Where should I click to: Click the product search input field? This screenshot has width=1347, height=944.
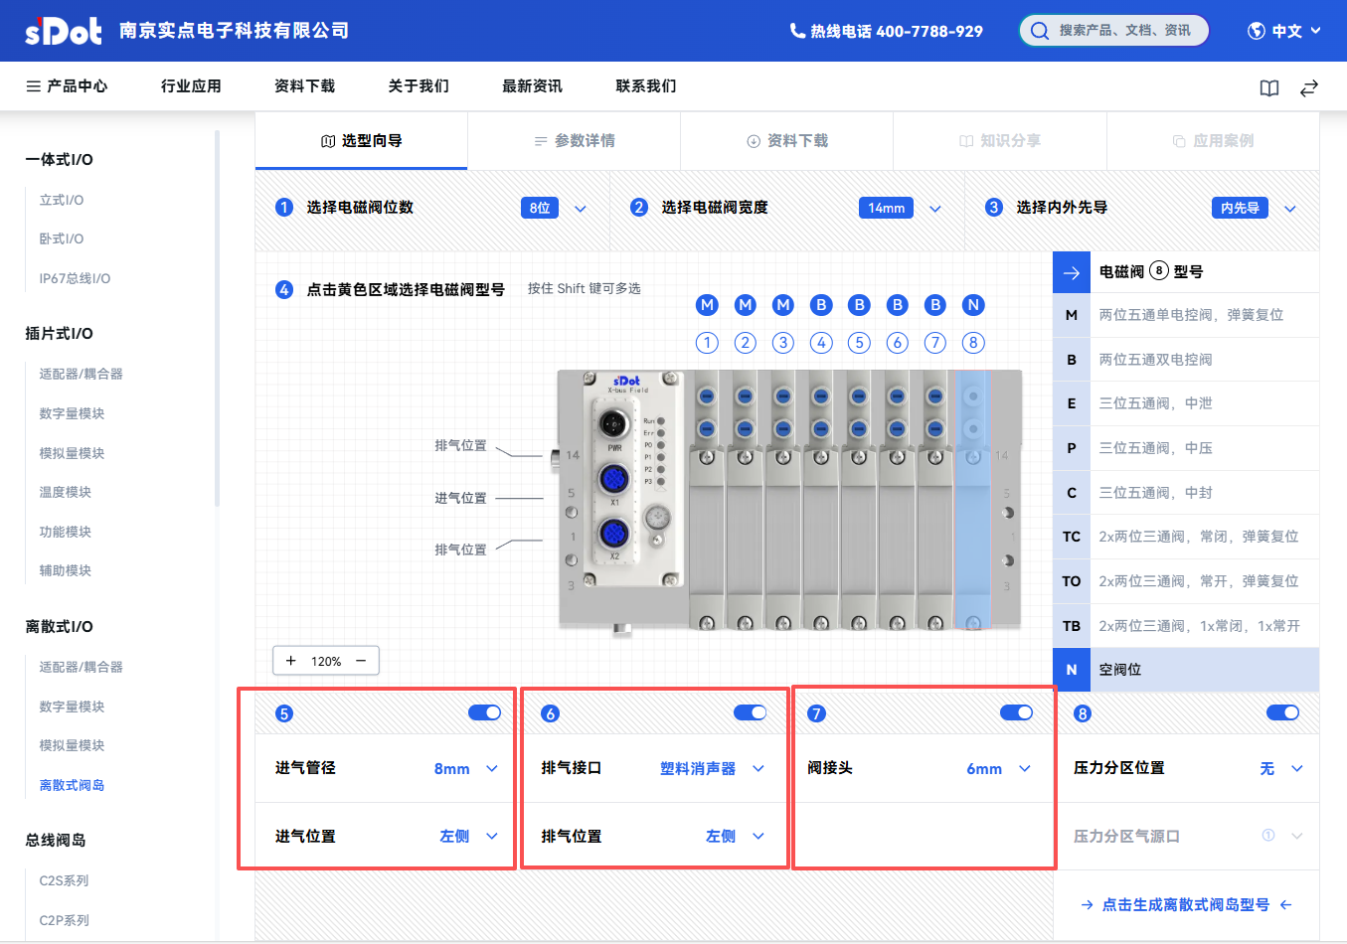(1123, 31)
